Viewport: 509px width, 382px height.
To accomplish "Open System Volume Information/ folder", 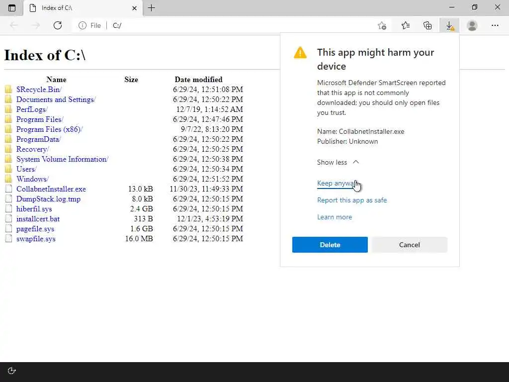I will [62, 159].
